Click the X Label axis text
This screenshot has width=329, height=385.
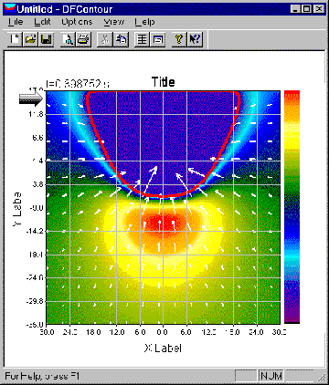click(x=163, y=348)
